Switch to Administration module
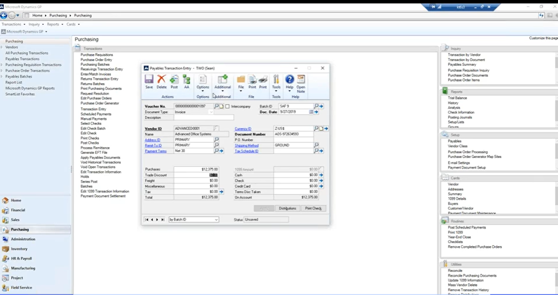Screen dimensions: 558x295 pyautogui.click(x=23, y=239)
